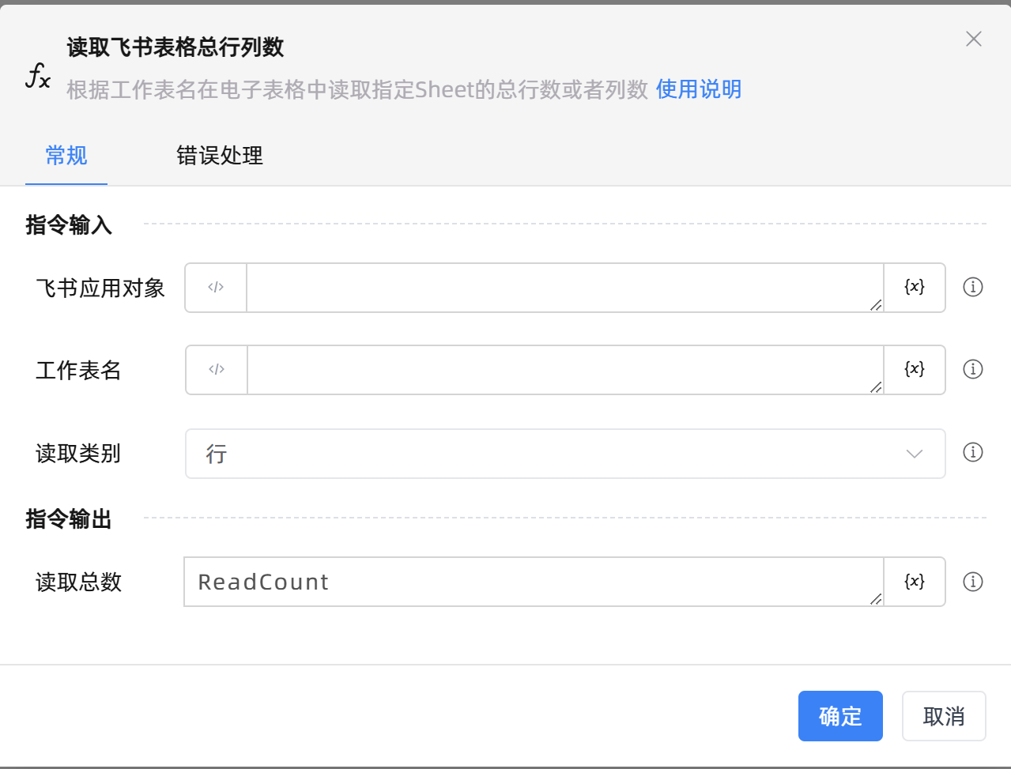This screenshot has height=769, width=1011.
Task: Show info tooltip for 读取类别
Action: [x=973, y=452]
